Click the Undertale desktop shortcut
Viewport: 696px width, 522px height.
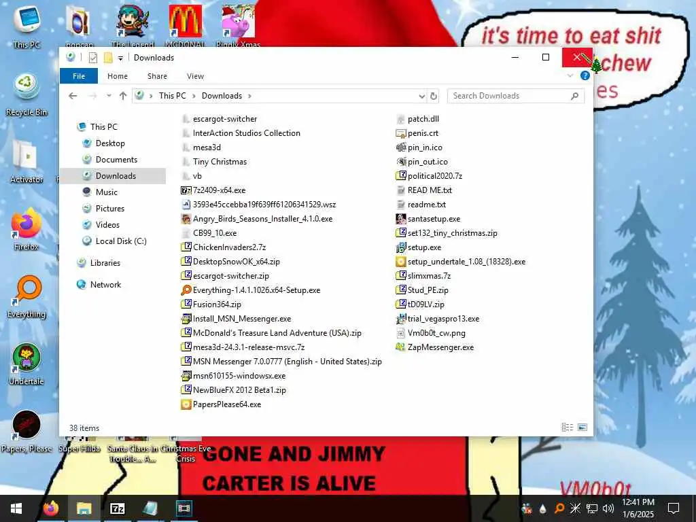[x=27, y=364]
